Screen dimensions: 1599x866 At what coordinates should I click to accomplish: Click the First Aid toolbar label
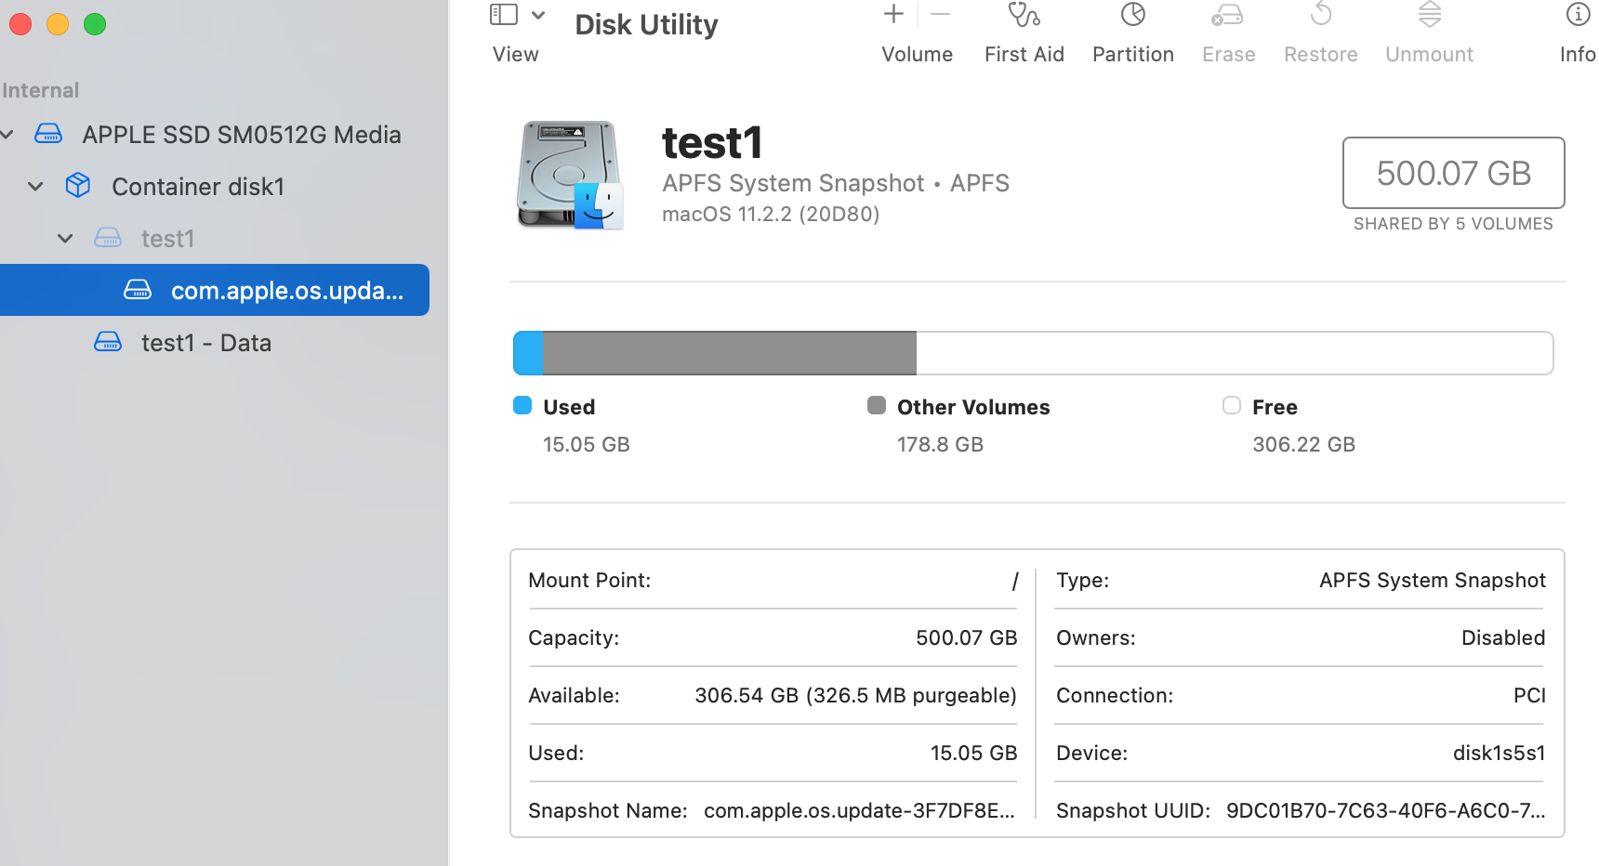coord(1024,55)
